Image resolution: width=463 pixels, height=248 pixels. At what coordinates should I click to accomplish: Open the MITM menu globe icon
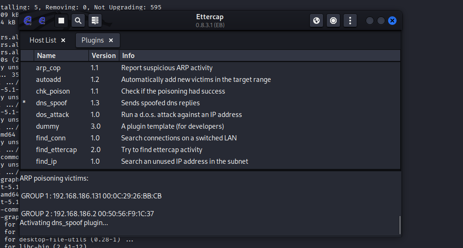(x=316, y=21)
